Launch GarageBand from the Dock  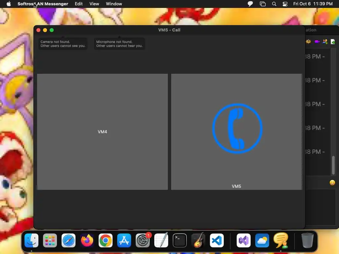coord(198,240)
